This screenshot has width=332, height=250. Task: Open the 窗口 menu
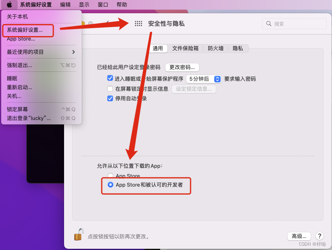pyautogui.click(x=103, y=5)
